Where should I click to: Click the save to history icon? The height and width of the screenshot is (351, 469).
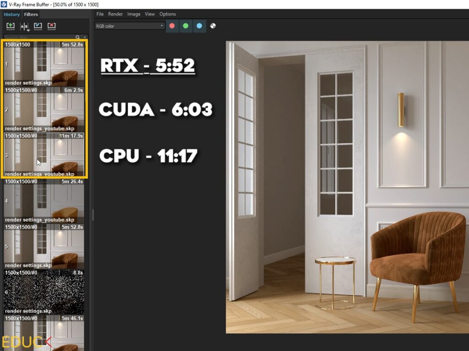click(11, 26)
